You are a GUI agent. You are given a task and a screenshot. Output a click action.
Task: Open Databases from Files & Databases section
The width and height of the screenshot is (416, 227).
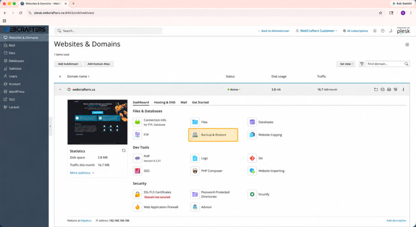point(260,122)
